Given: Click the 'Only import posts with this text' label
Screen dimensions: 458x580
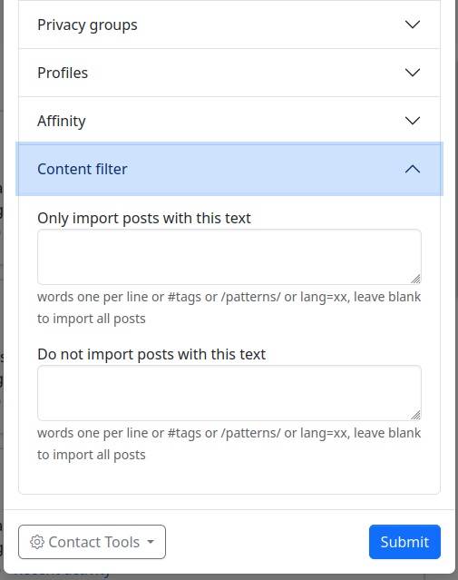Looking at the screenshot, I should tap(144, 218).
